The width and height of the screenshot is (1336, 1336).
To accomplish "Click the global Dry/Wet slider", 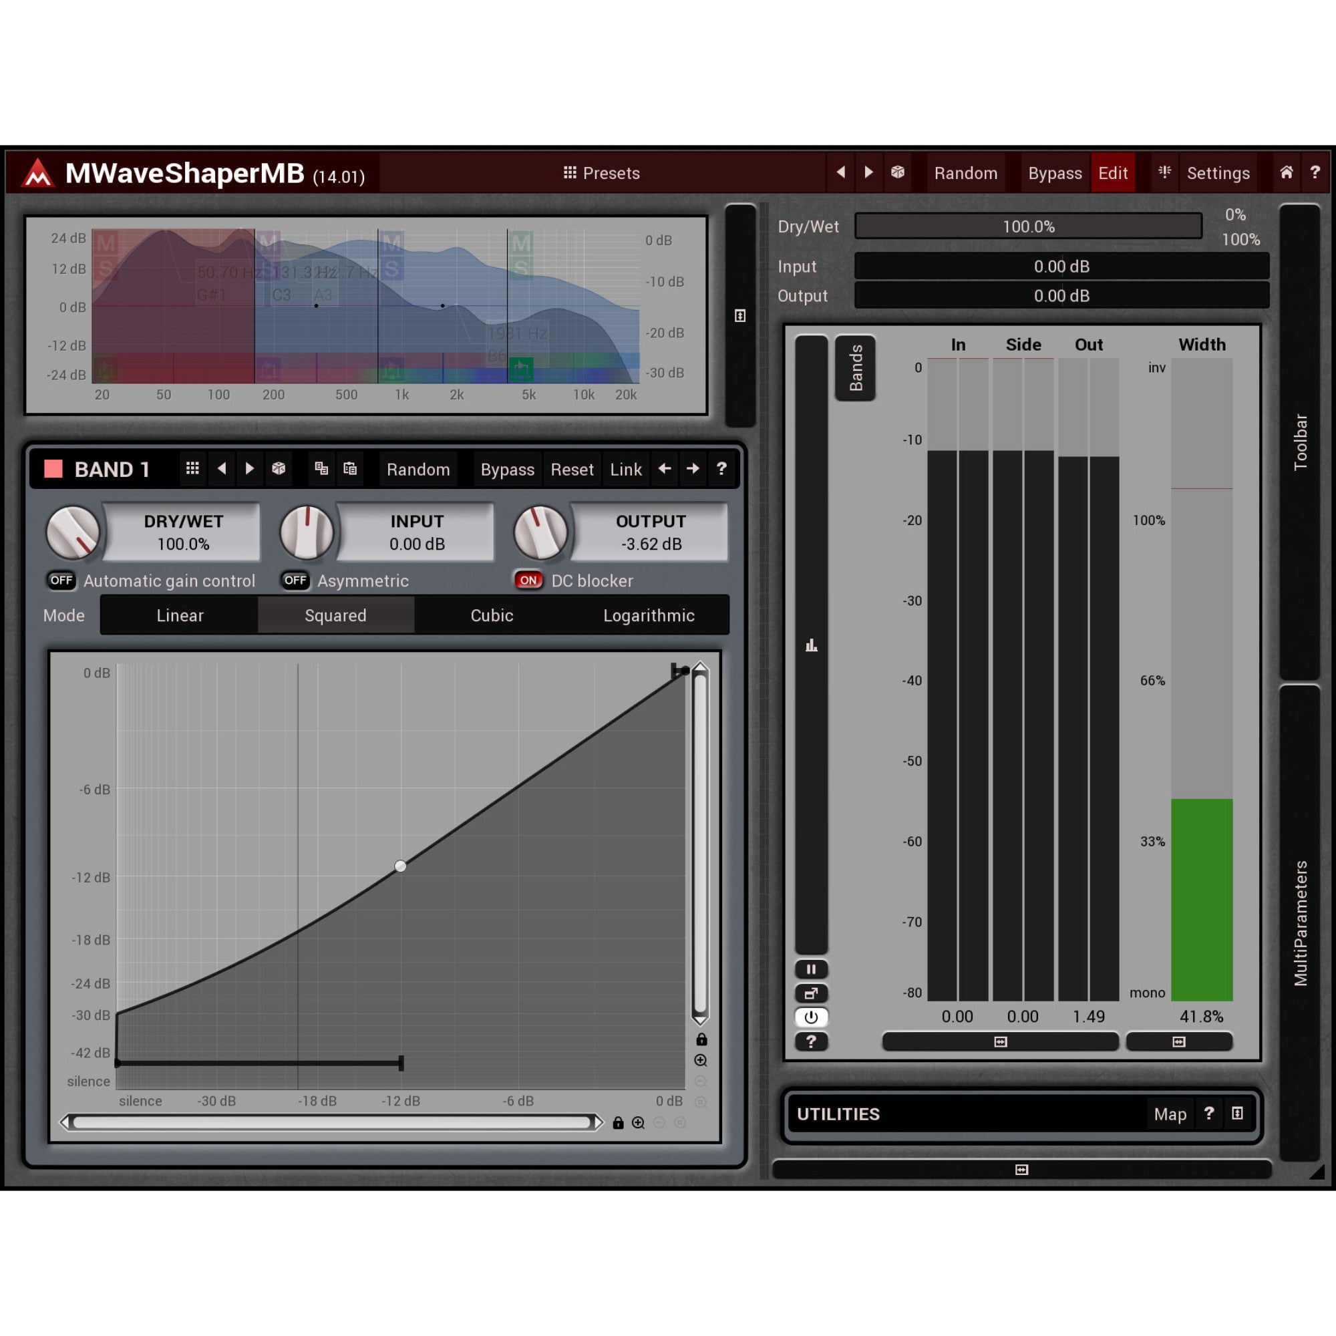I will click(1028, 226).
